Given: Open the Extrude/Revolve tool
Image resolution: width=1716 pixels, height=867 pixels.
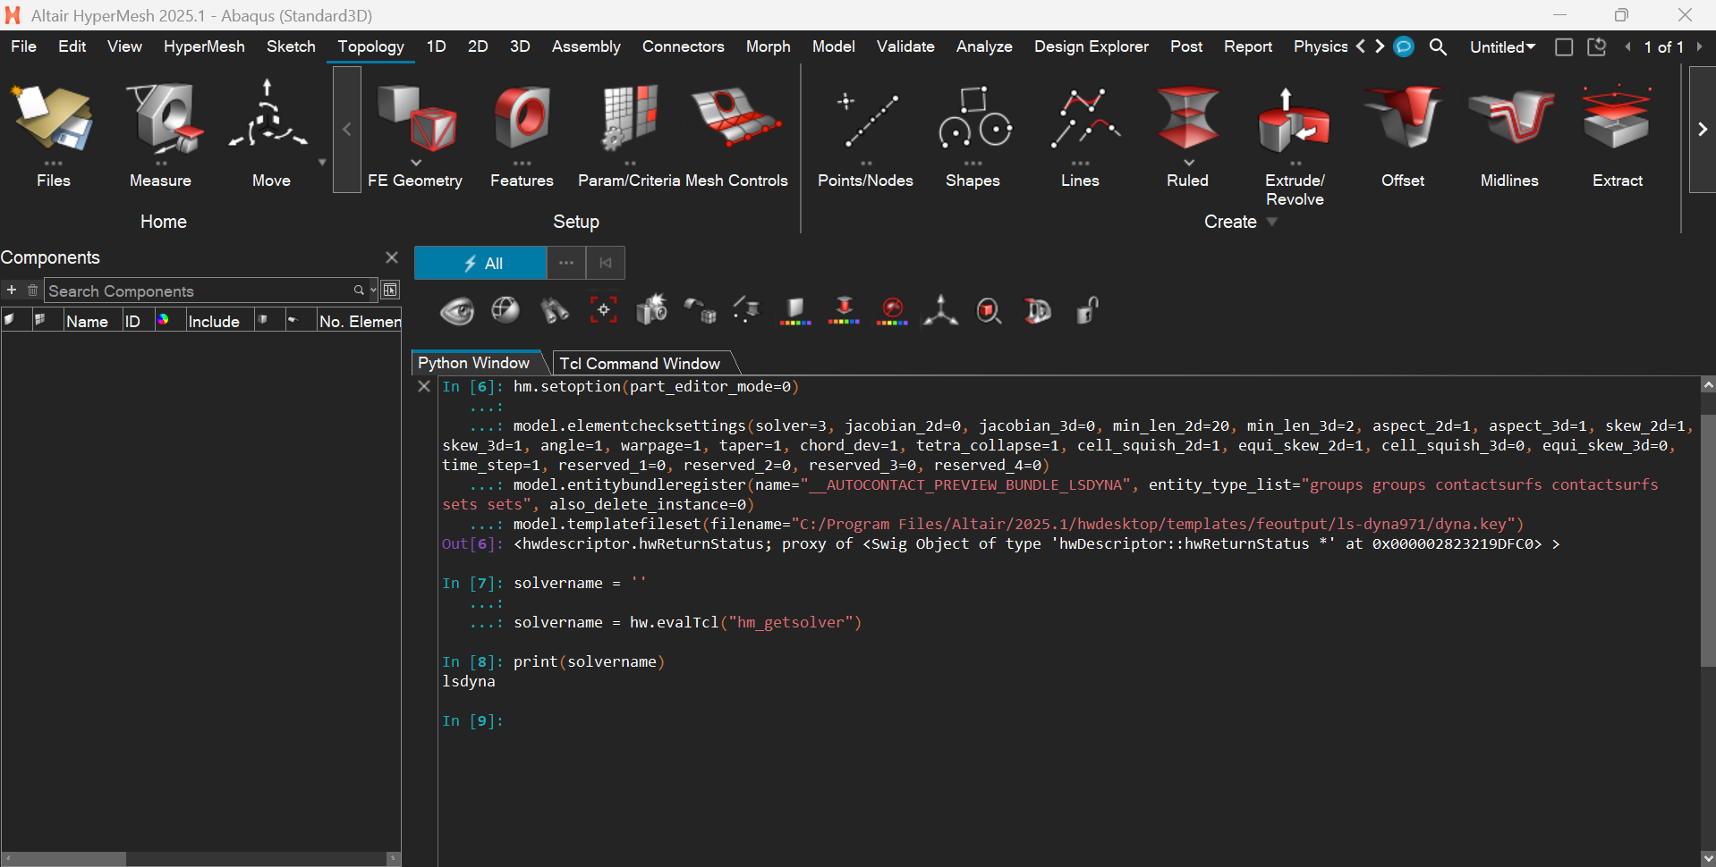Looking at the screenshot, I should (x=1295, y=143).
